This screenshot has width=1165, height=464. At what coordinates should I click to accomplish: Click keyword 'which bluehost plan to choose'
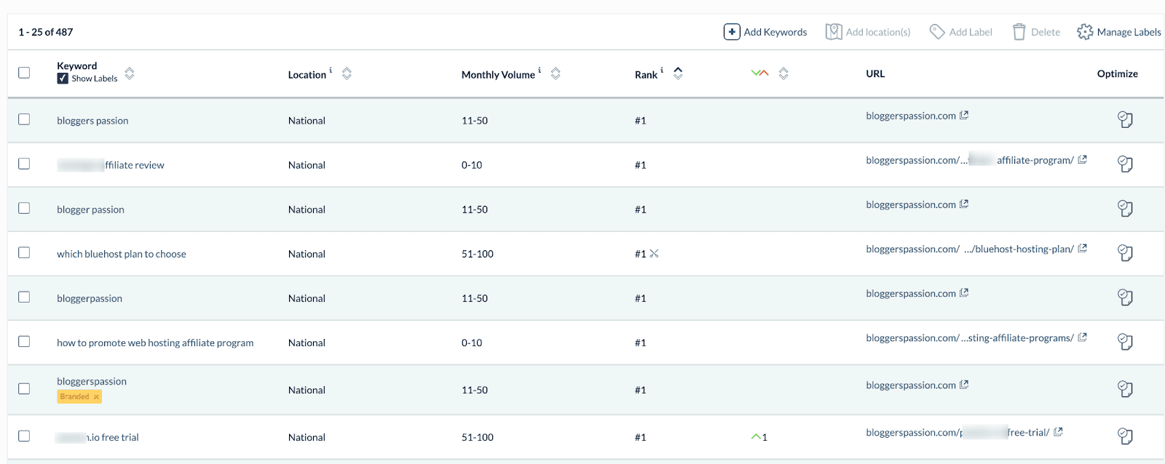tap(122, 254)
